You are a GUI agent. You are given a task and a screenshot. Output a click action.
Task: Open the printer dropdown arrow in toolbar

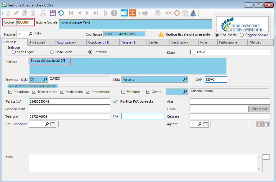(x=150, y=13)
